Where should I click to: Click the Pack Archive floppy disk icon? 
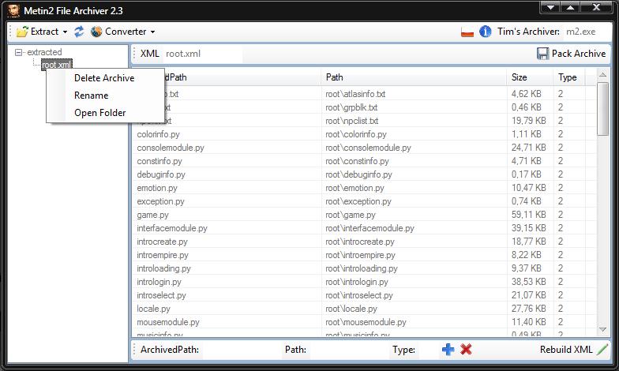pos(543,54)
